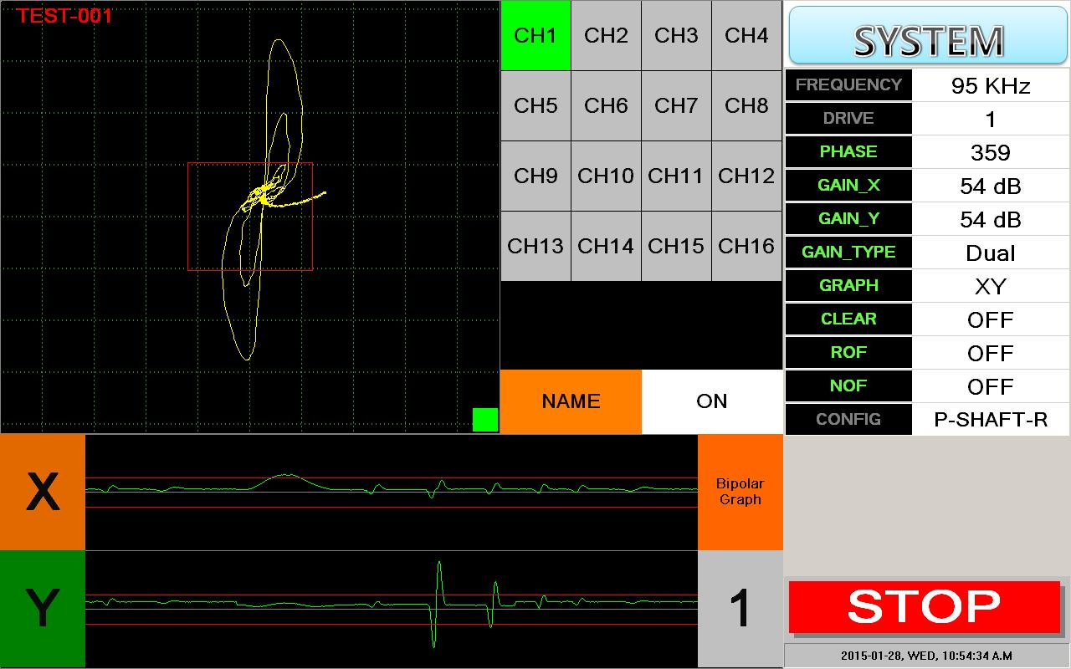
Task: Select channel CH10
Action: click(x=606, y=176)
